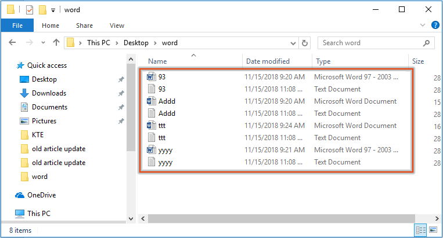The height and width of the screenshot is (238, 443).
Task: Click the Up to Desktop arrow
Action: click(56, 43)
